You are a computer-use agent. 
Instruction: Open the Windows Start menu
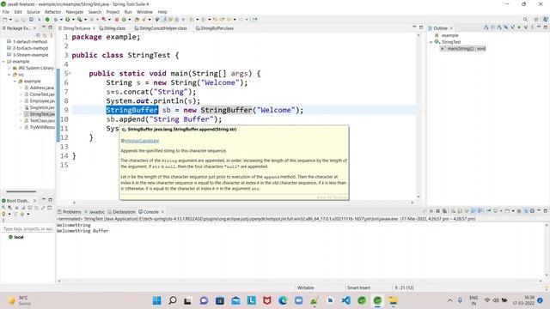156,300
